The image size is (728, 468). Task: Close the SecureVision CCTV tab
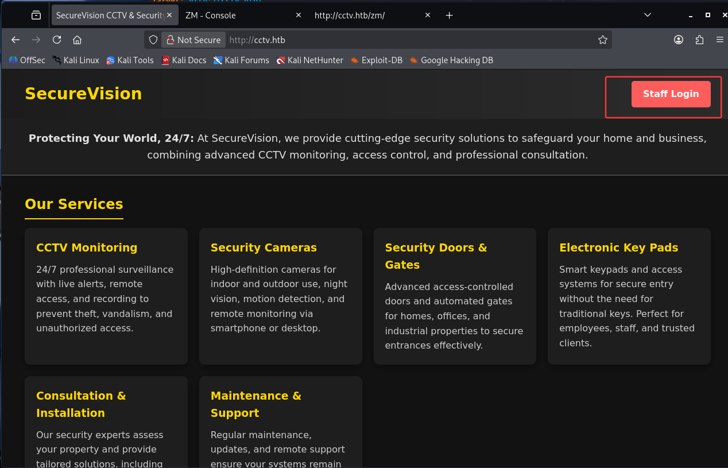[169, 16]
